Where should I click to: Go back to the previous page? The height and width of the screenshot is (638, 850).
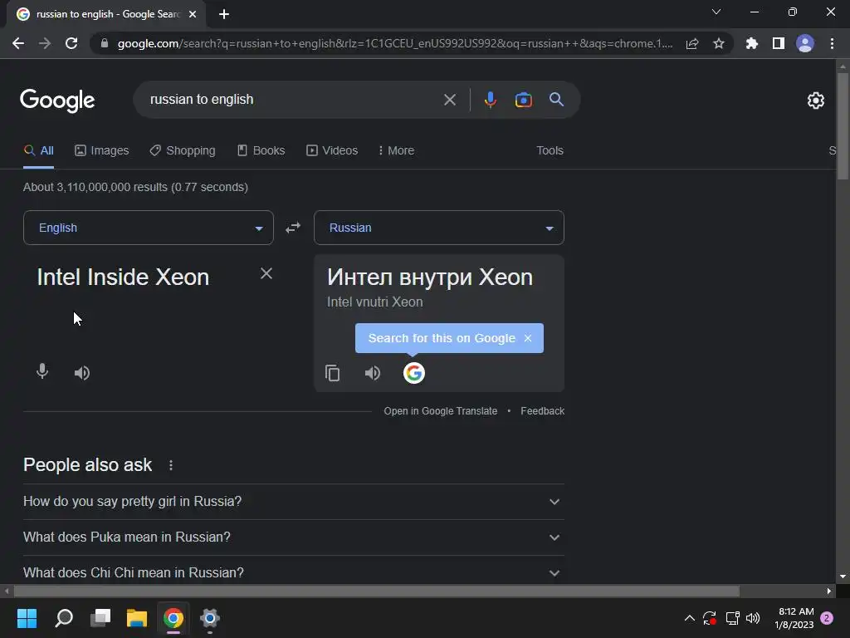coord(18,43)
